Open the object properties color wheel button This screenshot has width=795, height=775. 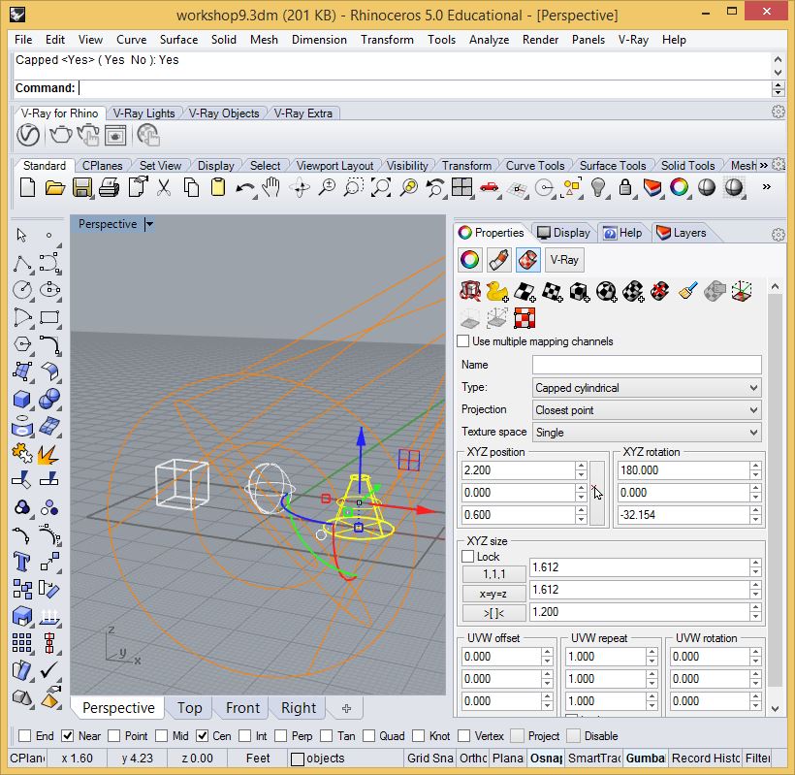point(470,260)
